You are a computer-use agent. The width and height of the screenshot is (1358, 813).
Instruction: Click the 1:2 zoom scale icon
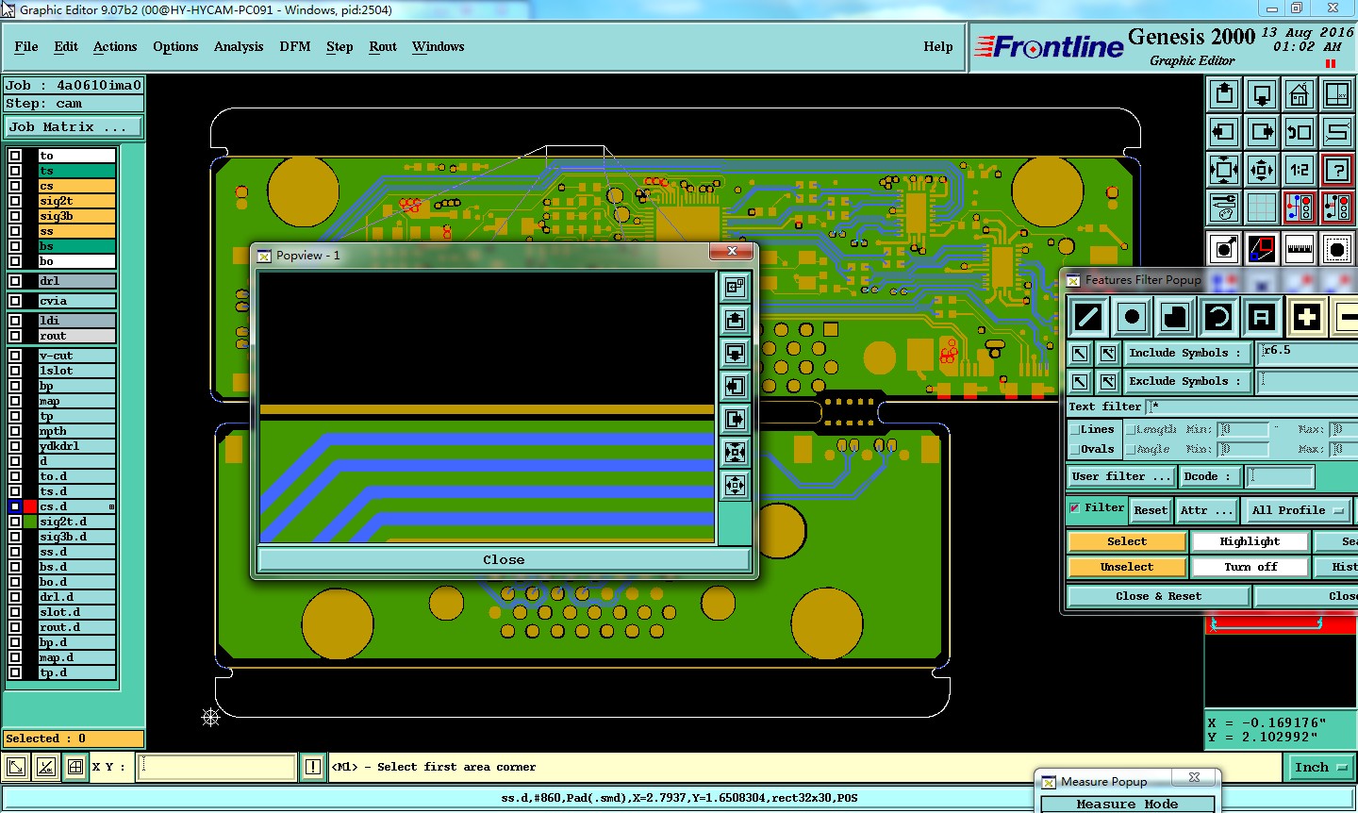pos(1300,170)
